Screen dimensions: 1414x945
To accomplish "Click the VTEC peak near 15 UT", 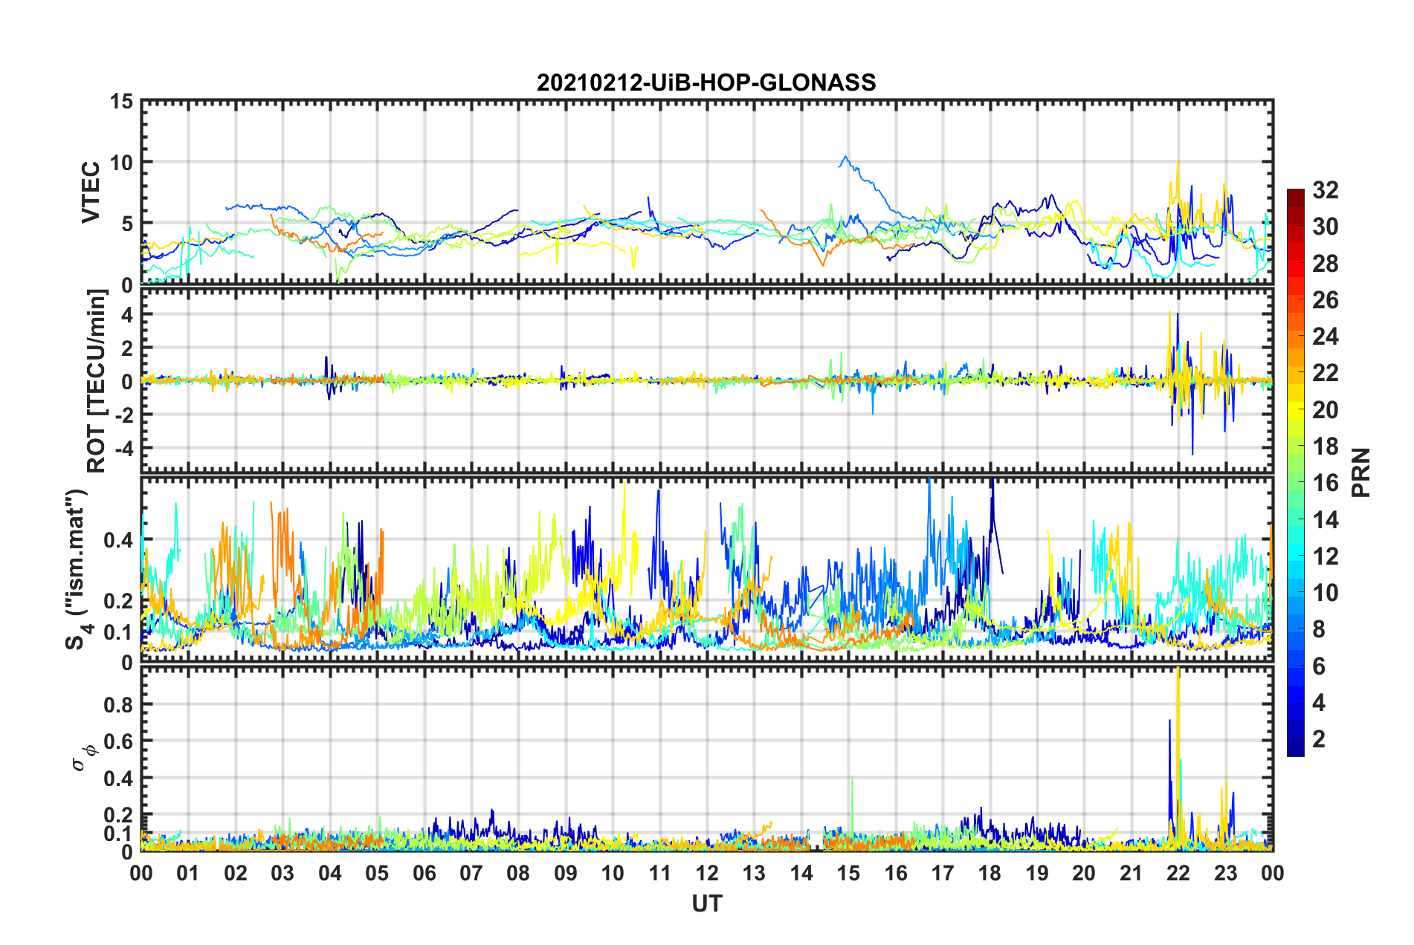I will tap(845, 157).
